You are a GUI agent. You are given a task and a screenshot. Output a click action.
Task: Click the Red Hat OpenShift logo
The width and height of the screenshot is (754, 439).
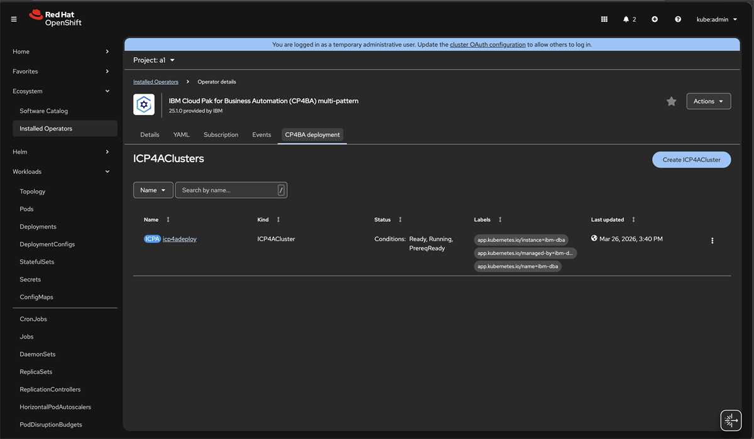tap(55, 18)
